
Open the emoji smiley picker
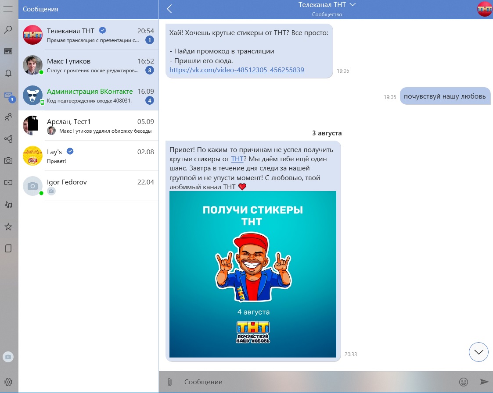pos(463,382)
